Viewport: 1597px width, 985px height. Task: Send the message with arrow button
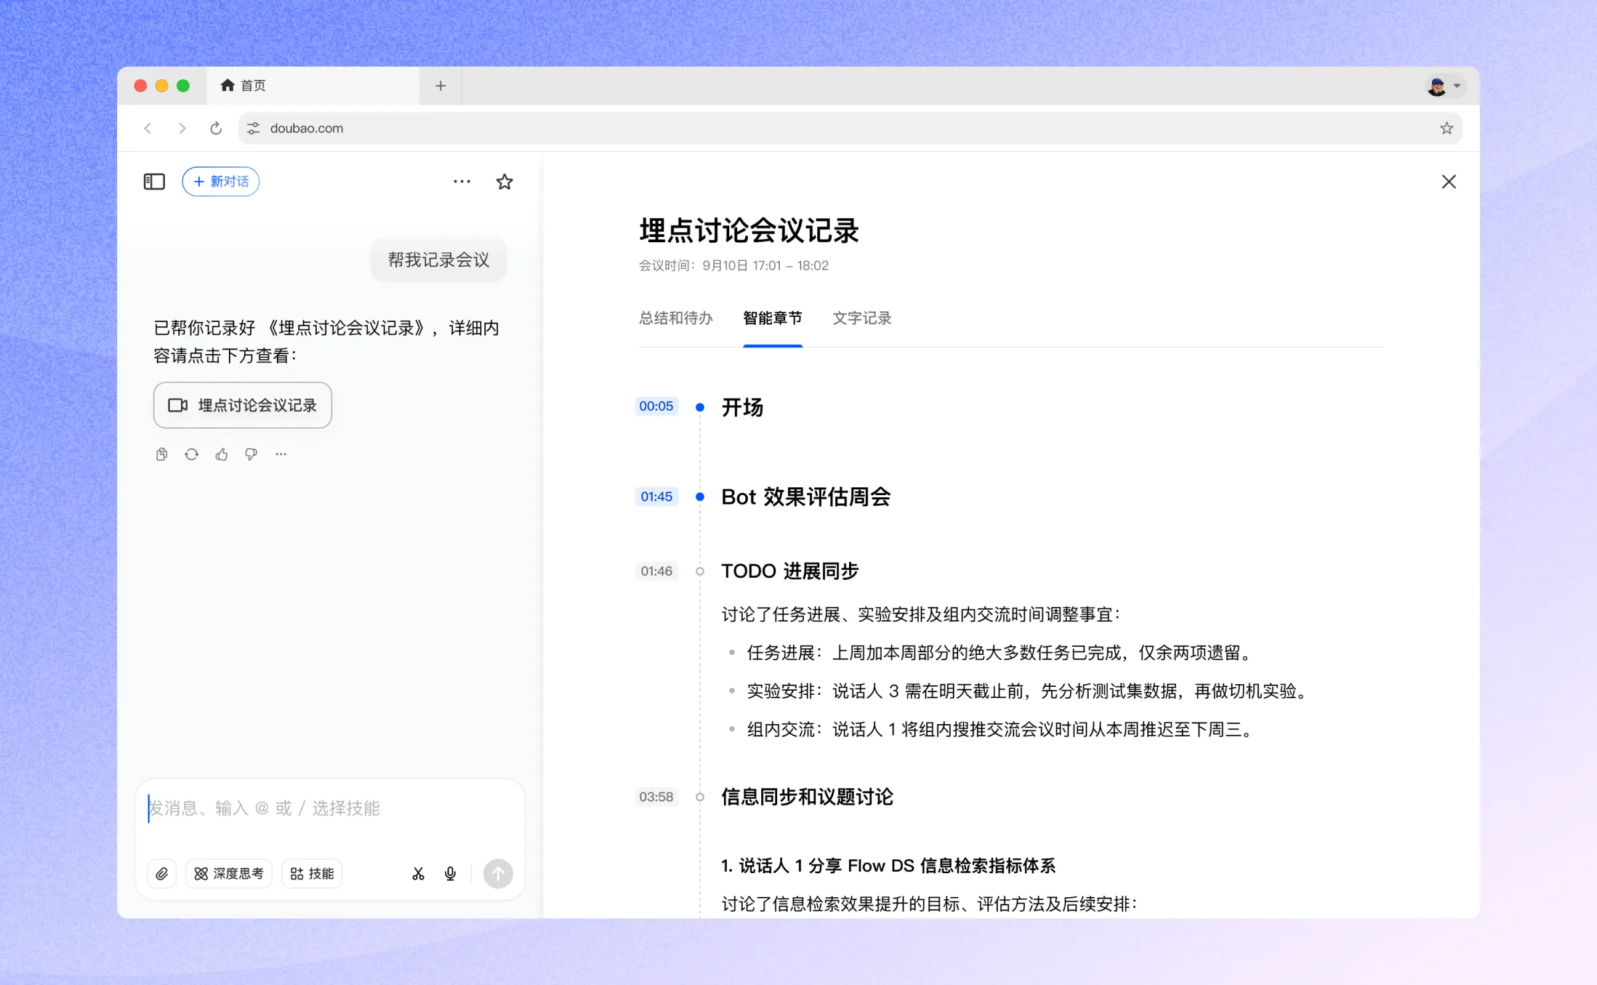coord(498,874)
